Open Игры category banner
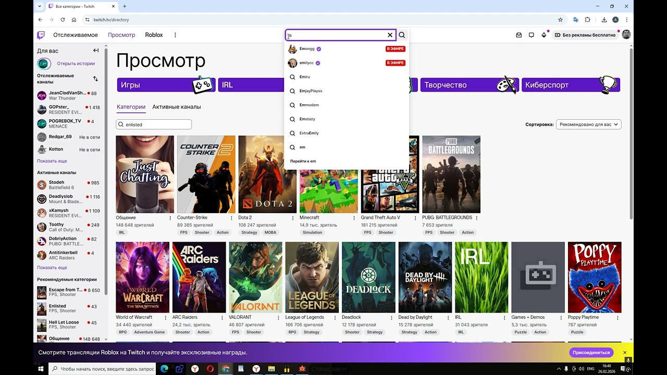Screen dimensions: 667x375 [166, 85]
